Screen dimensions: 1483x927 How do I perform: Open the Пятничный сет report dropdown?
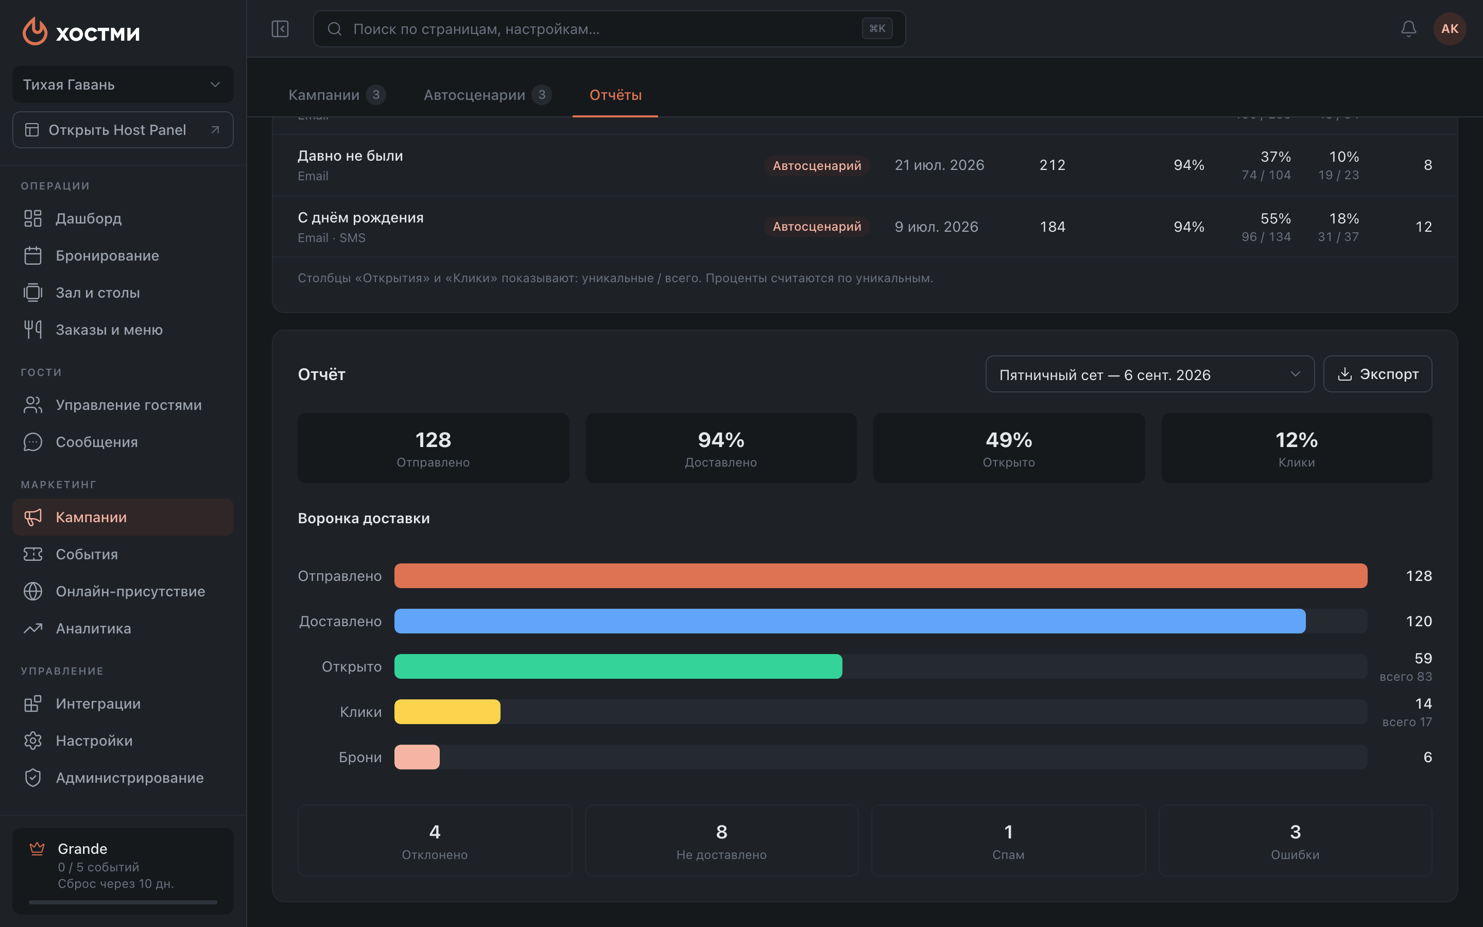tap(1150, 374)
